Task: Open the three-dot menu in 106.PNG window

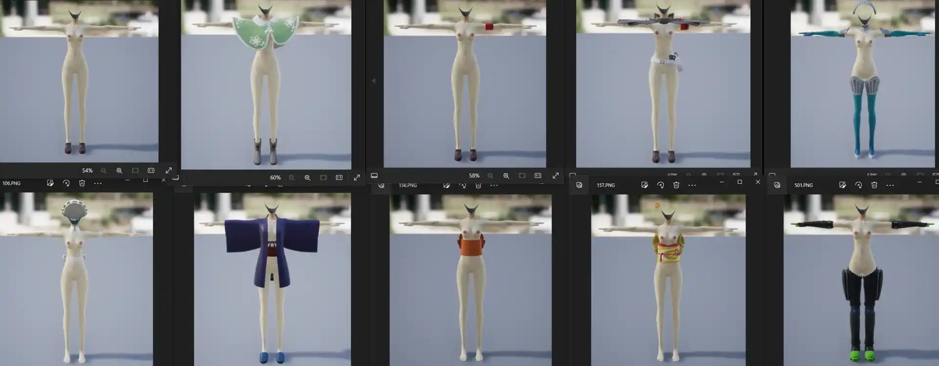Action: click(98, 183)
